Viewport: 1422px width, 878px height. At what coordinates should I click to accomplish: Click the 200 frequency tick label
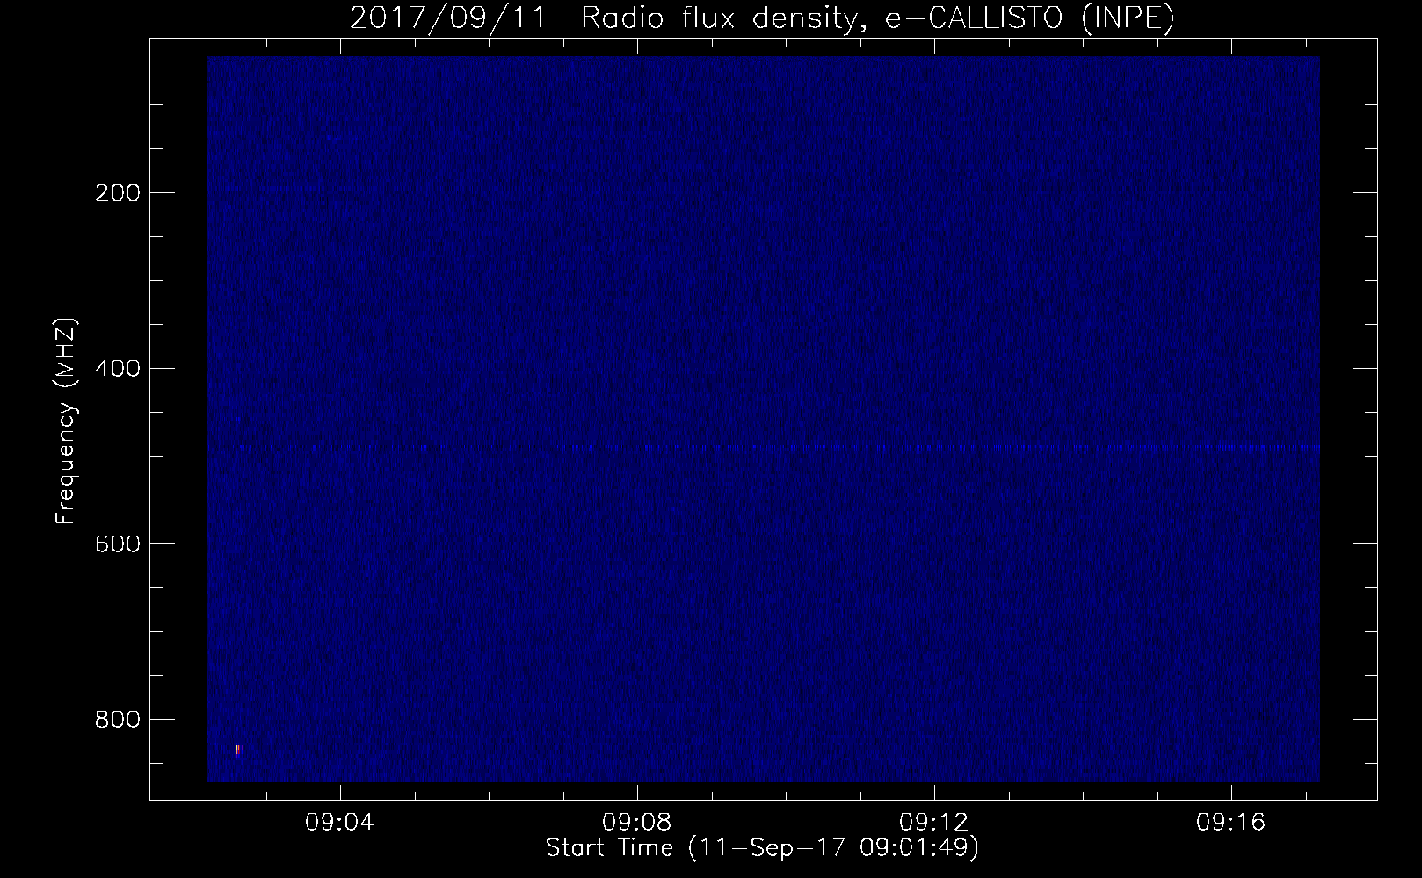[x=117, y=192]
